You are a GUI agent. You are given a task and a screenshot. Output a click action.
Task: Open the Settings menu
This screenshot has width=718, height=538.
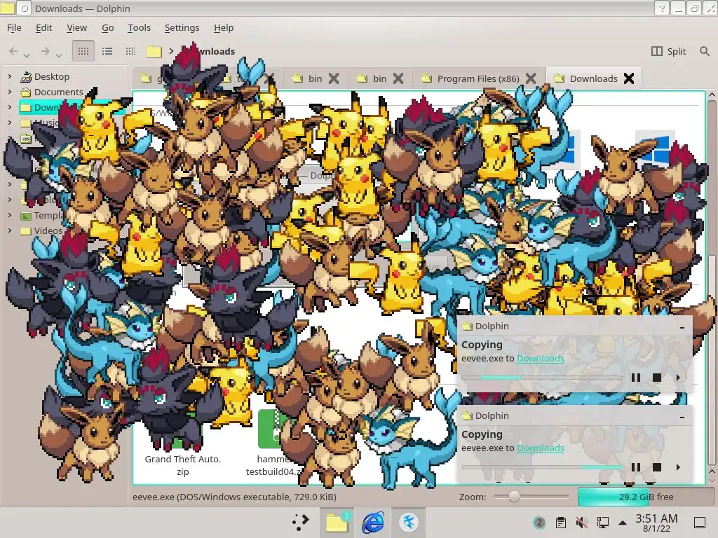tap(182, 27)
